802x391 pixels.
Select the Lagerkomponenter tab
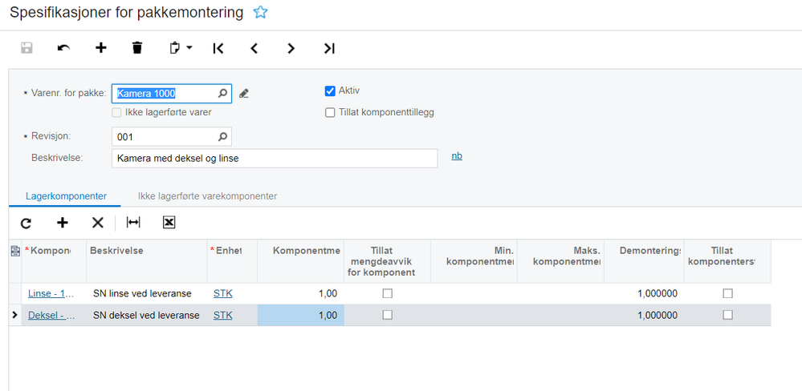tap(66, 196)
